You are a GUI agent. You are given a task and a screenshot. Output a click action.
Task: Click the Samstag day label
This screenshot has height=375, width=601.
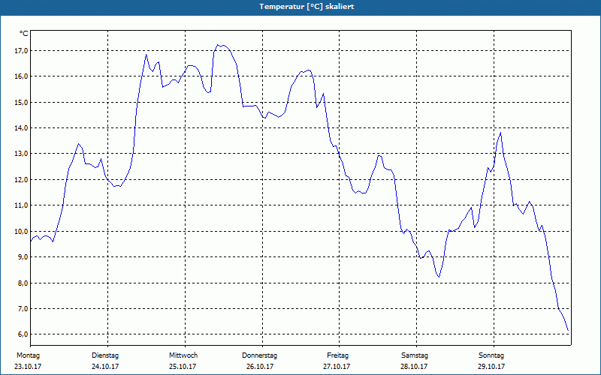(415, 355)
